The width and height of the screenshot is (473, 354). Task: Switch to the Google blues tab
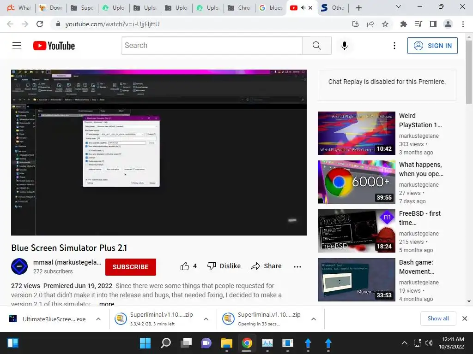[x=271, y=8]
